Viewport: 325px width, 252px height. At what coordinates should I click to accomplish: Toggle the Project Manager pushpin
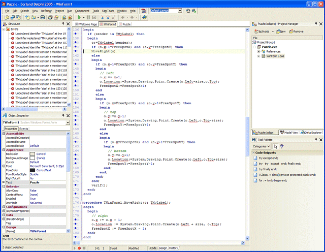coord(316,24)
